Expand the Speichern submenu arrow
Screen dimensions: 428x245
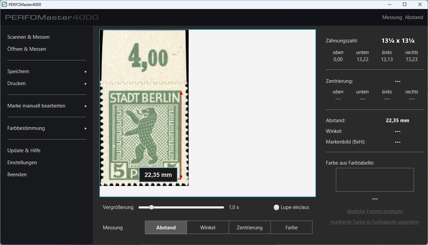point(85,72)
